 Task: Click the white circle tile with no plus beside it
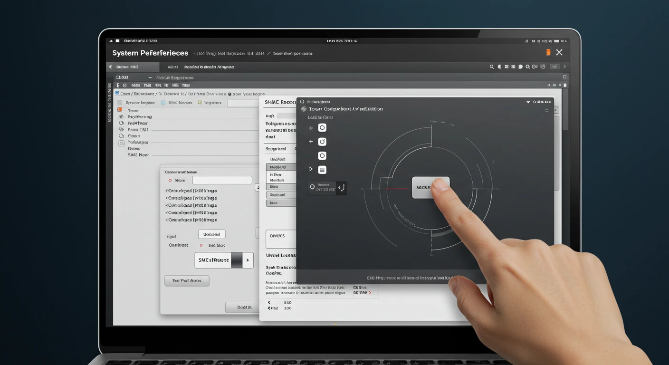[322, 155]
